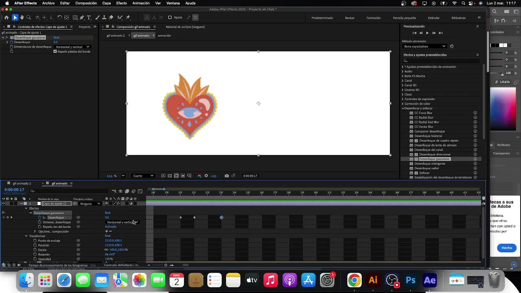Select the Clone Stamp tool
Viewport: 521px width, 293px height.
tap(104, 17)
